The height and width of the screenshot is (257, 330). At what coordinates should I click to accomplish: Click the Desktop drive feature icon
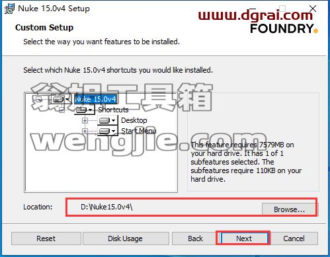[x=108, y=120]
